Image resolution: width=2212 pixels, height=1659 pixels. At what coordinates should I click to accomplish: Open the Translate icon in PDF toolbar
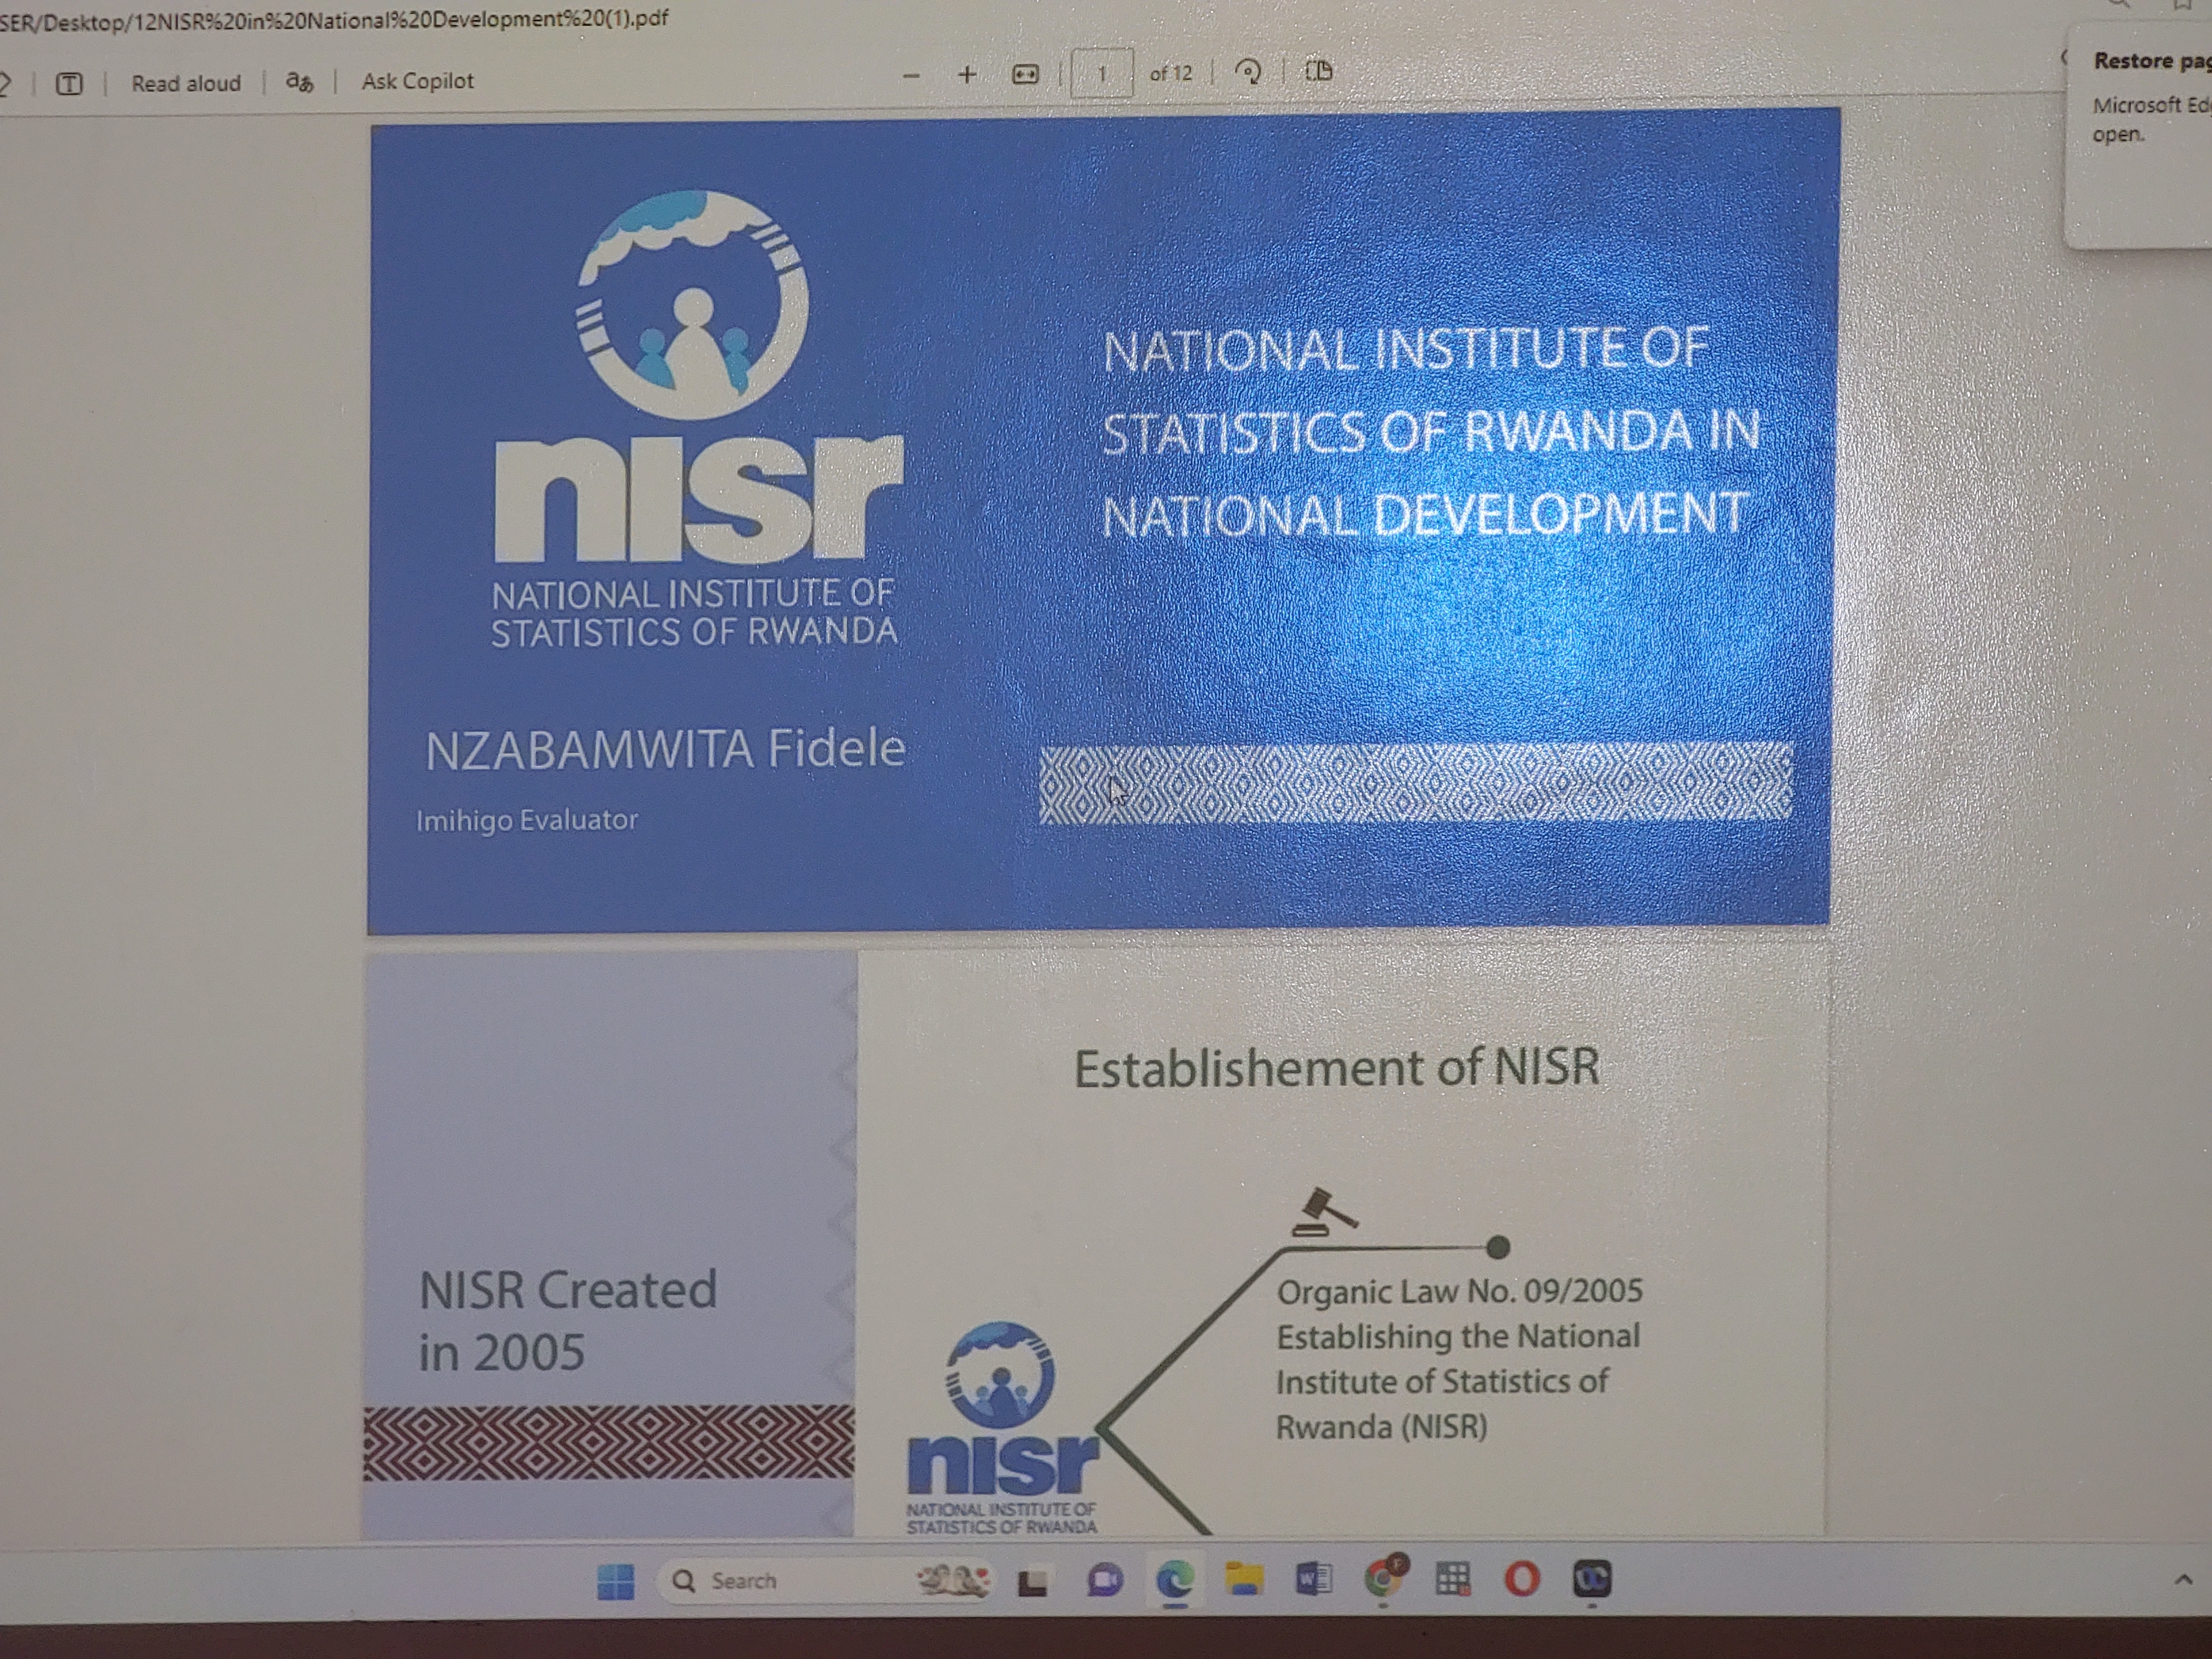pos(299,82)
